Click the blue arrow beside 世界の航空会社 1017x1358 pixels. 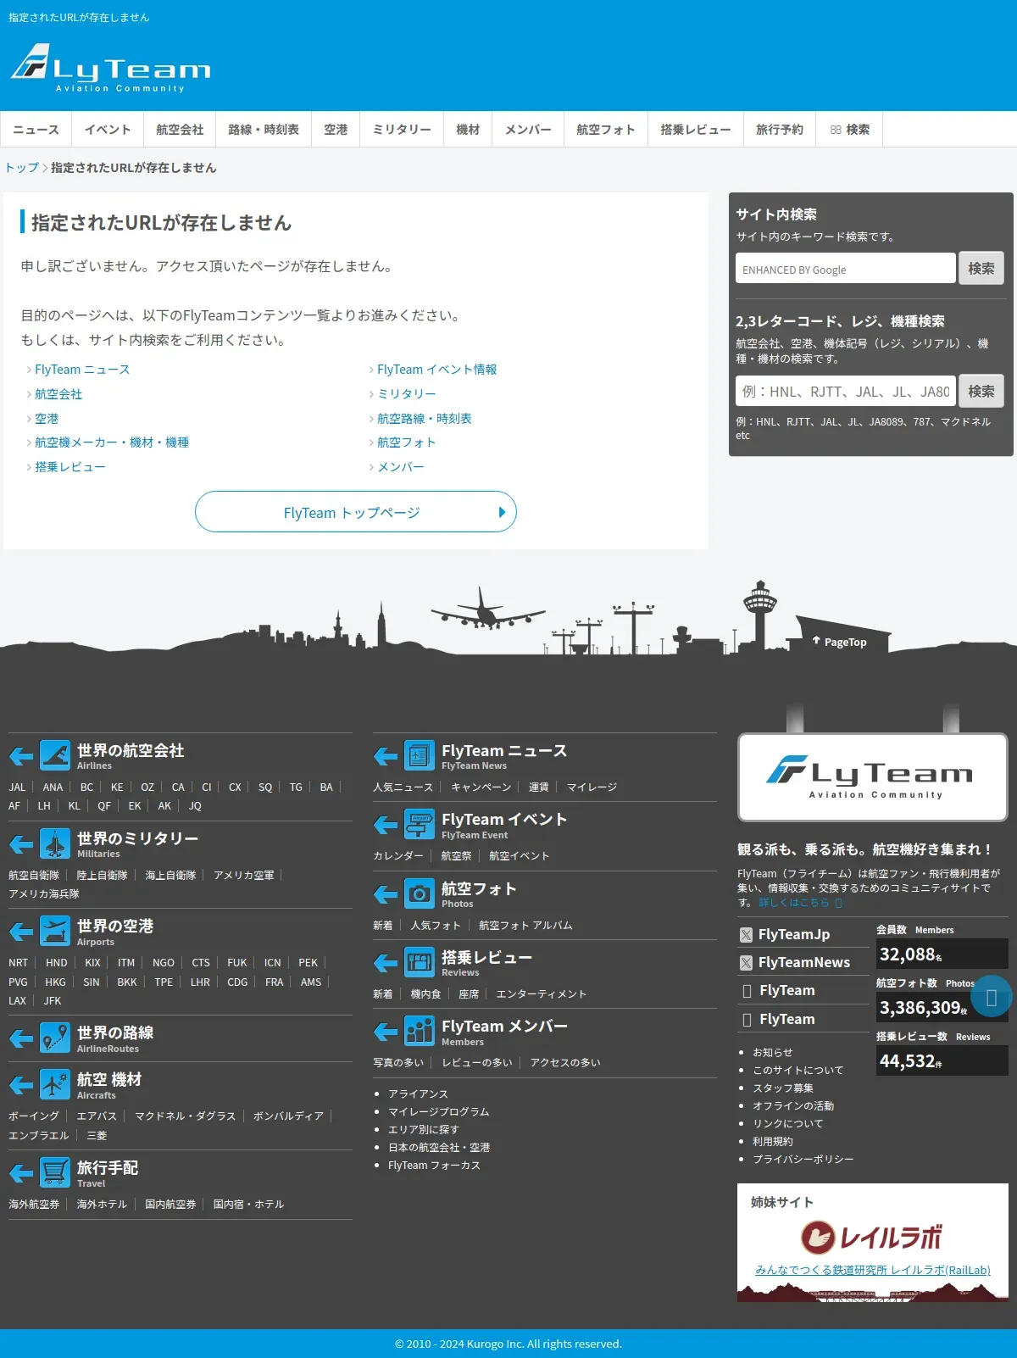click(21, 756)
